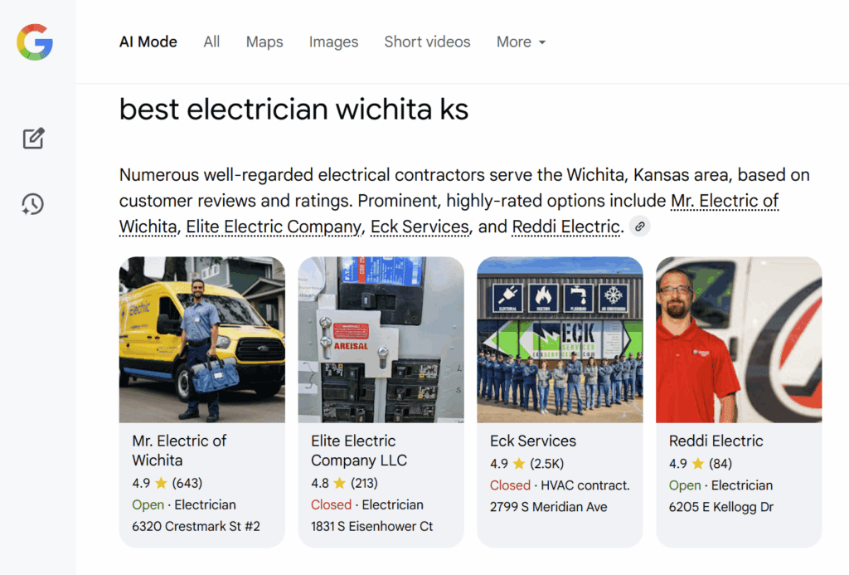Viewport: 849px width, 575px height.
Task: Select the Reddi Electric card title
Action: tap(716, 441)
